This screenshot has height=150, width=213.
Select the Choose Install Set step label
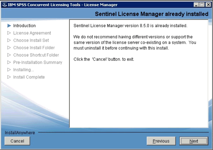[x=31, y=40]
